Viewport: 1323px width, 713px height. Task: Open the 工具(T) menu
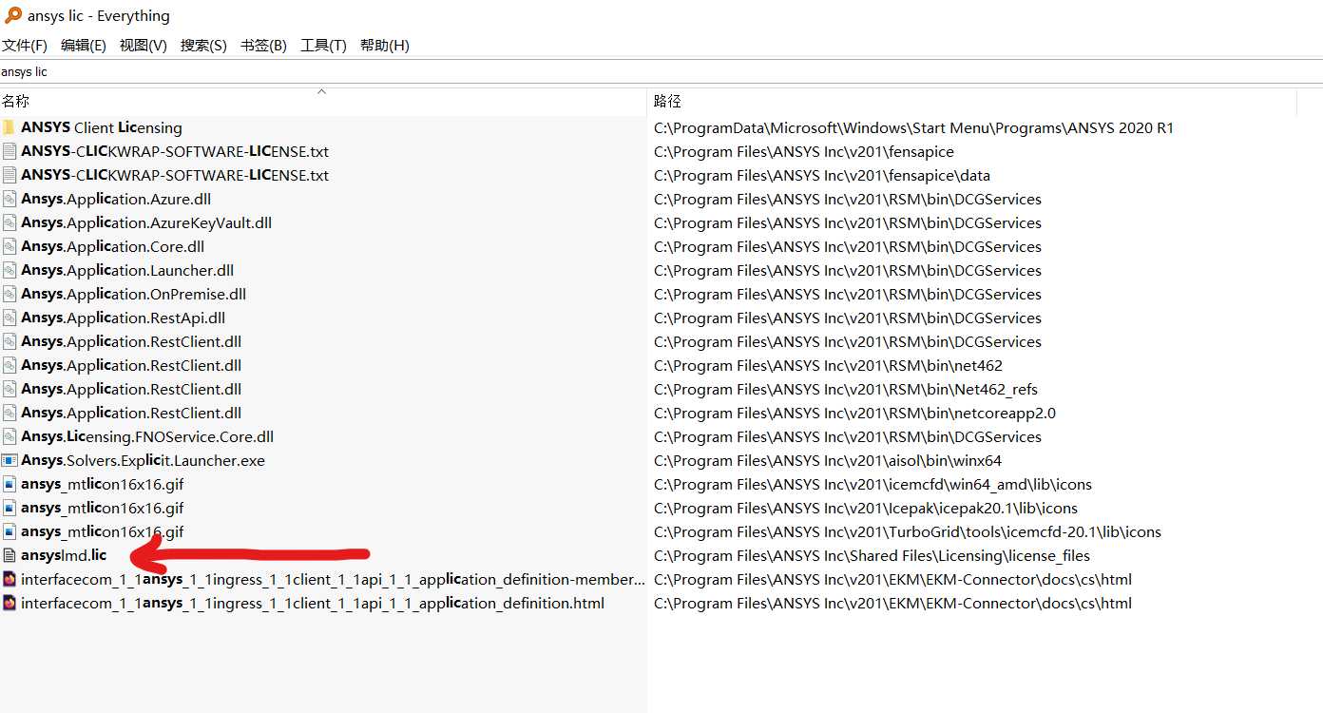(323, 46)
